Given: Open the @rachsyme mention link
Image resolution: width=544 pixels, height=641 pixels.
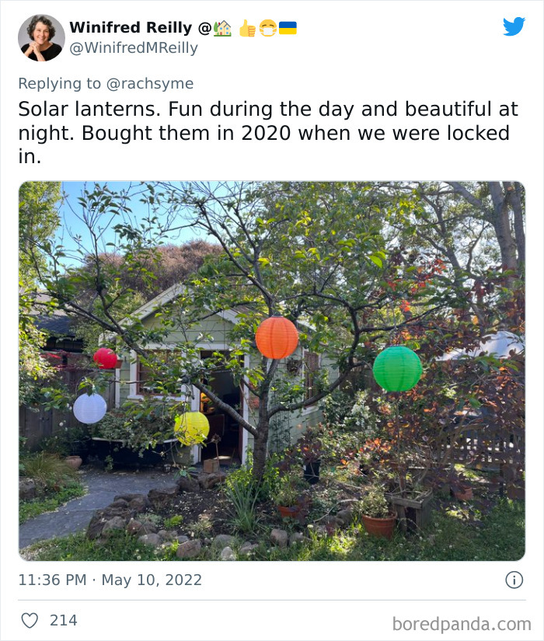Looking at the screenshot, I should click(x=152, y=83).
